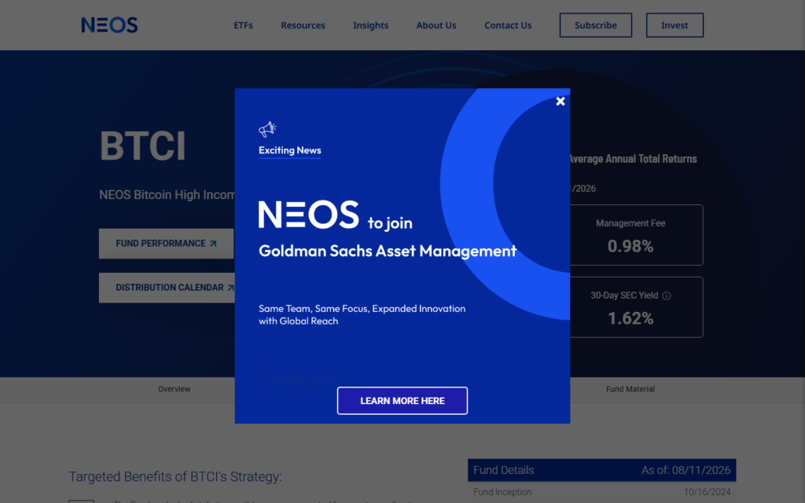The image size is (805, 503).
Task: Go to the About Us page
Action: pyautogui.click(x=436, y=25)
